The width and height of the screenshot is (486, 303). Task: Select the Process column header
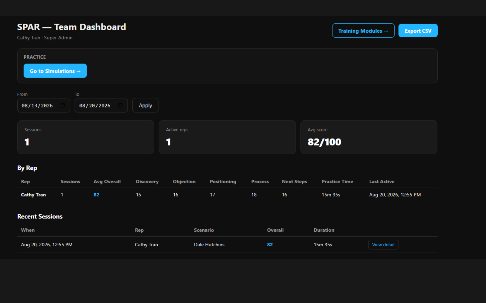(x=260, y=181)
